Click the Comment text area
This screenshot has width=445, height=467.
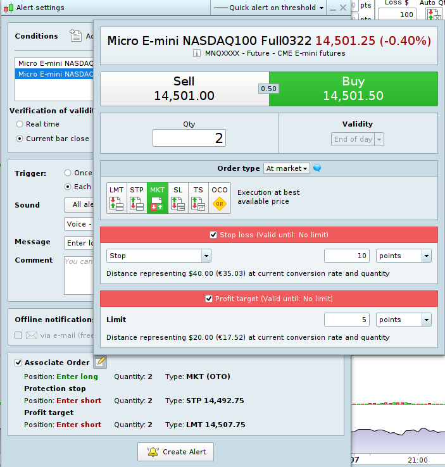pos(79,275)
